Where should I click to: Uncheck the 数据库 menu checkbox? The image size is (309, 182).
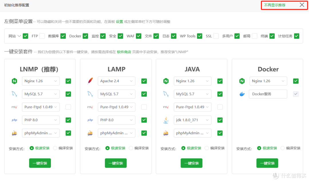tap(63, 36)
